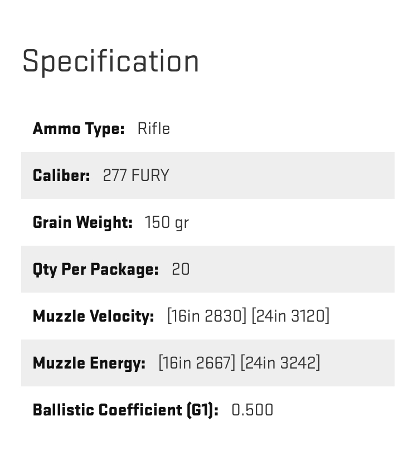Click the 150 gr value
Screen dimensions: 418x459
tap(167, 223)
